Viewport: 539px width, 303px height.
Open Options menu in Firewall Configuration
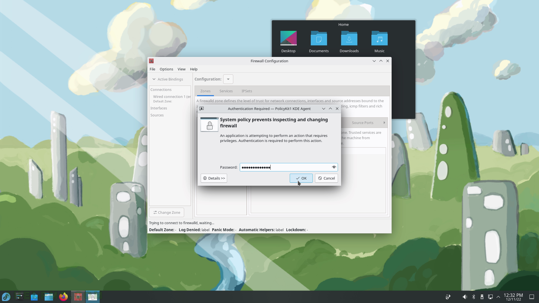pyautogui.click(x=166, y=69)
